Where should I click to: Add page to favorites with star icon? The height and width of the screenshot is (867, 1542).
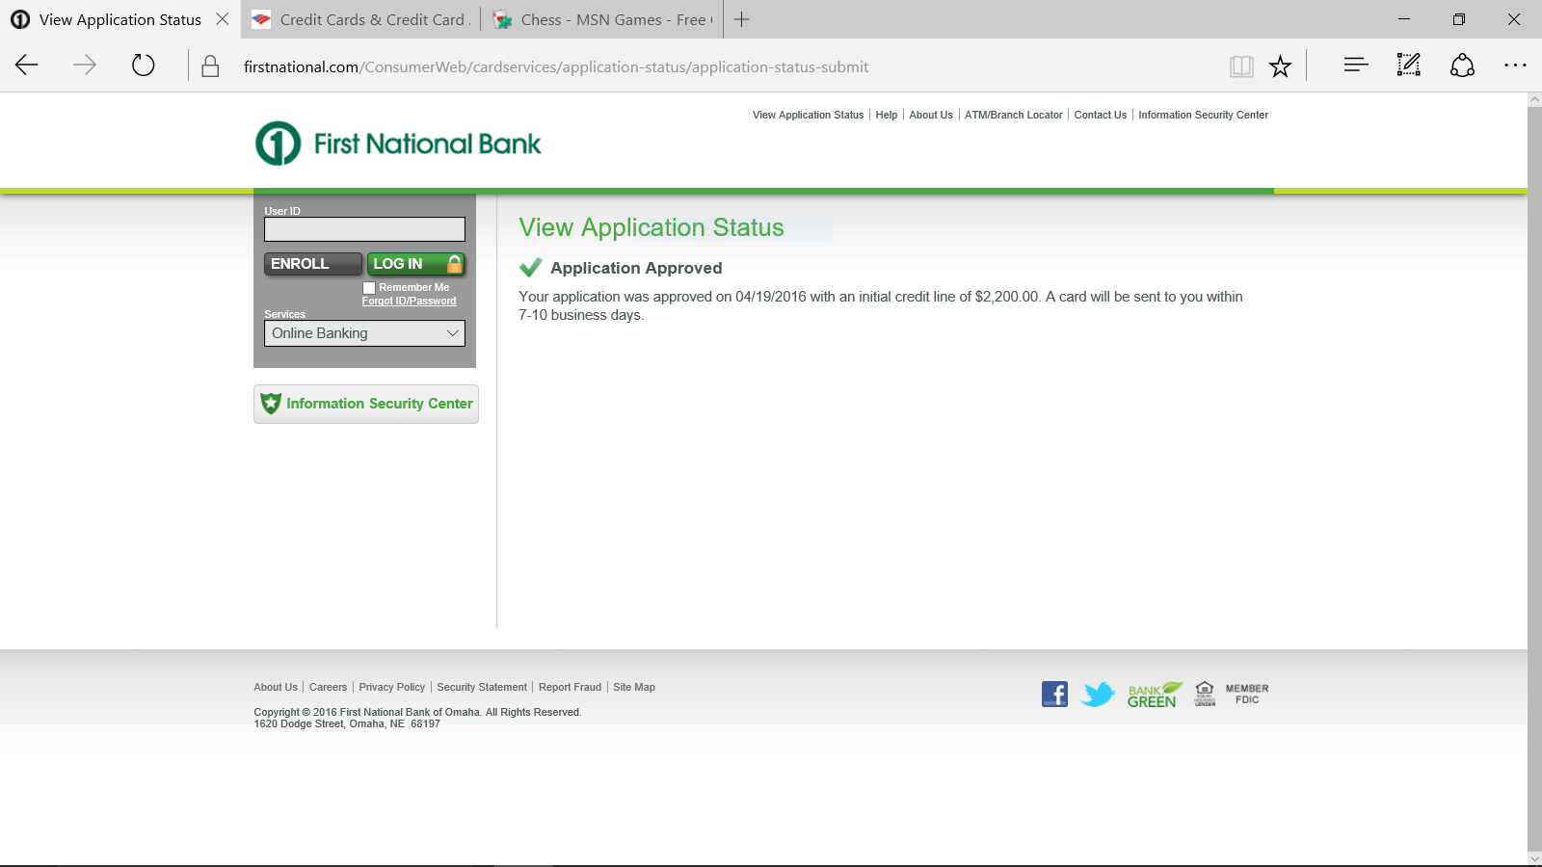1280,66
